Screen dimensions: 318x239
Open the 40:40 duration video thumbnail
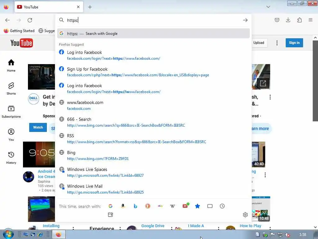pos(258,154)
